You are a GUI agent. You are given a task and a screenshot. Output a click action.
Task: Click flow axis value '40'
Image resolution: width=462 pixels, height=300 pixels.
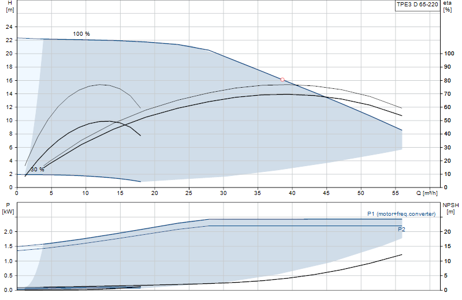292,193
